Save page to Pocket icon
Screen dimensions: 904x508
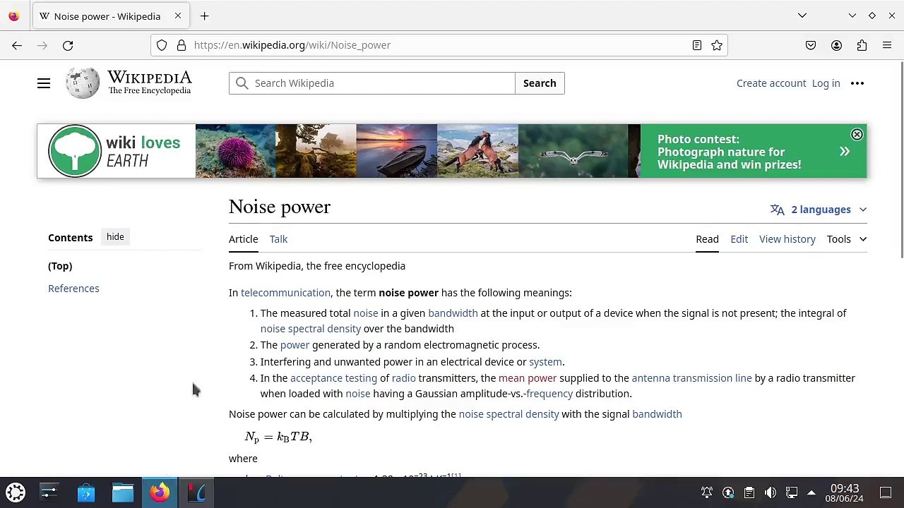coord(811,45)
